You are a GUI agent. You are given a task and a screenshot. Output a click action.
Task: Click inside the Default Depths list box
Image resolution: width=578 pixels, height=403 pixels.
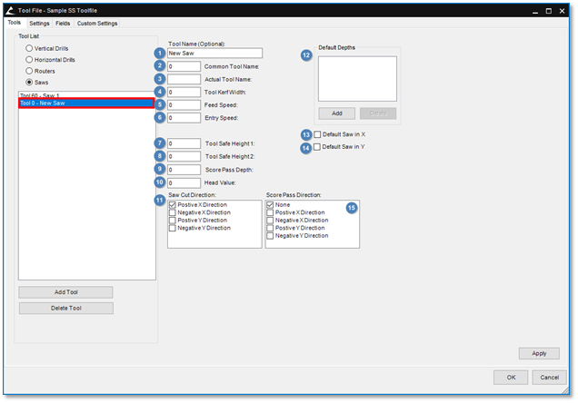click(357, 79)
